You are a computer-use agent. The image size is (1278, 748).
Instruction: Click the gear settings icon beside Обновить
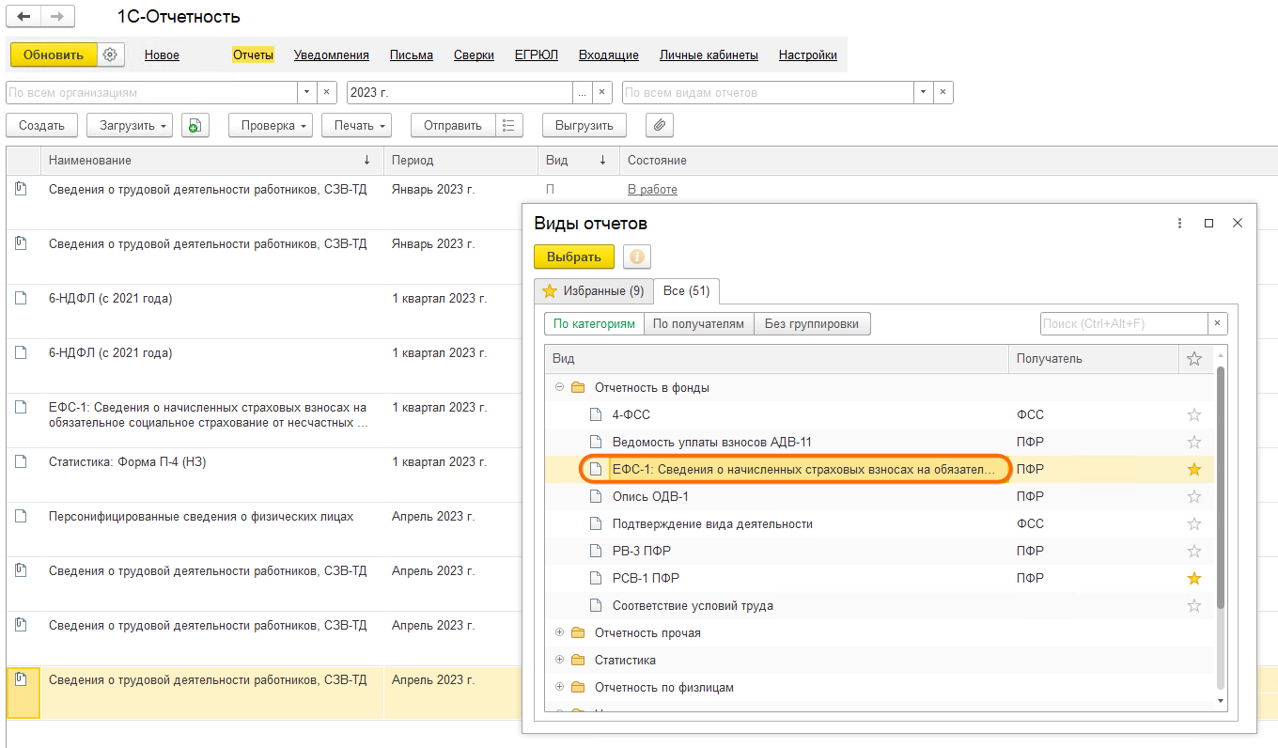111,55
